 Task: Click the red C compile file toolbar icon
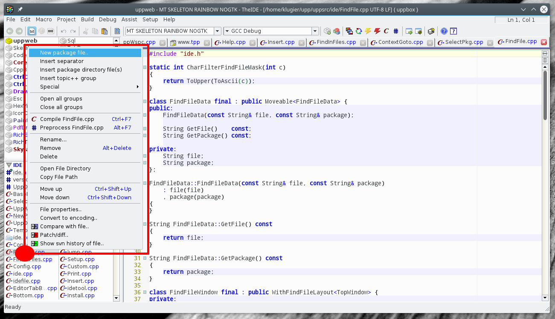tap(386, 31)
